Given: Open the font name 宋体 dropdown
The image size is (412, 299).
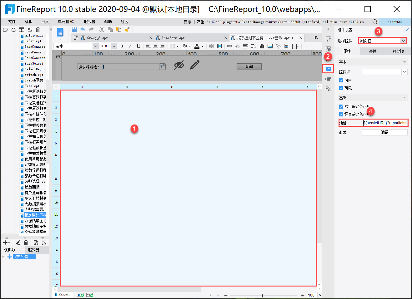Looking at the screenshot, I should click(96, 46).
